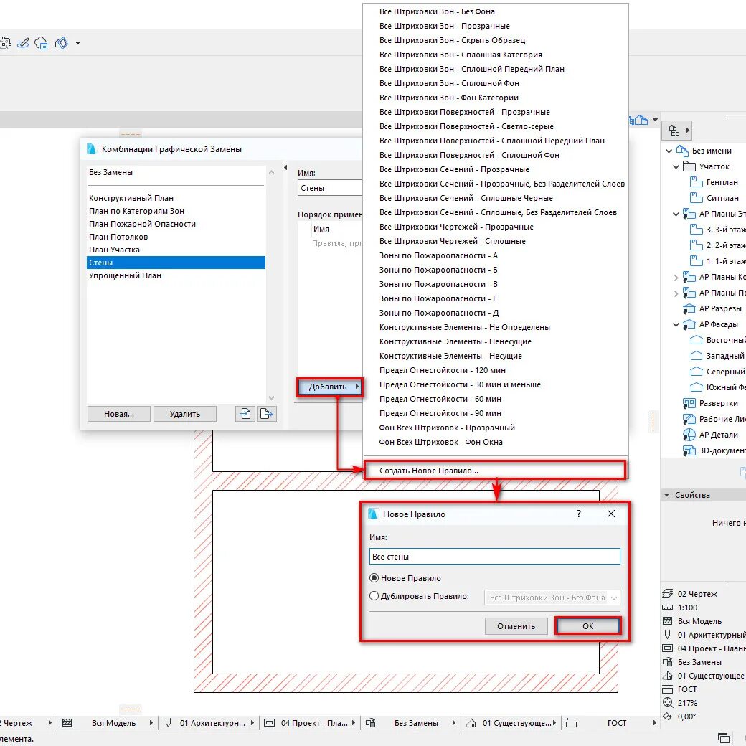Expand the АР Планы По… tree node
746x746 pixels.
point(676,293)
